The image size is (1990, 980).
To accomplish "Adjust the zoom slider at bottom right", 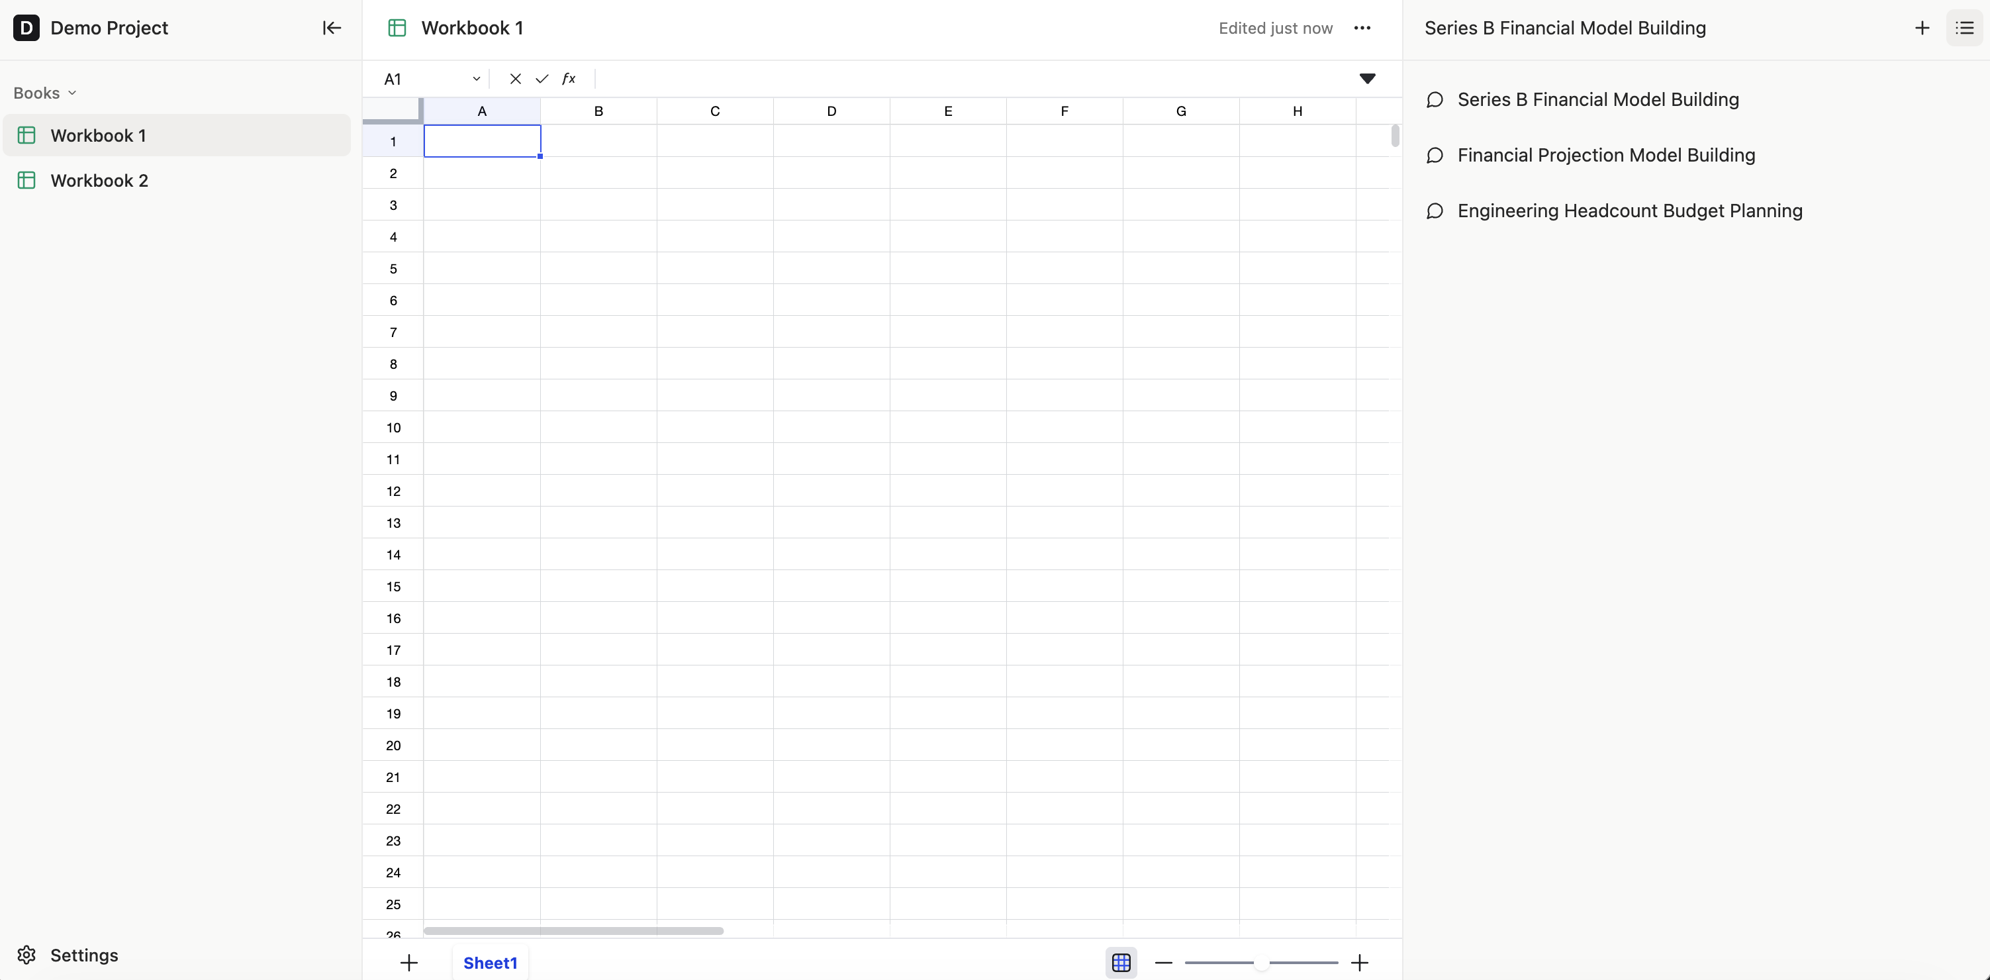I will tap(1260, 962).
